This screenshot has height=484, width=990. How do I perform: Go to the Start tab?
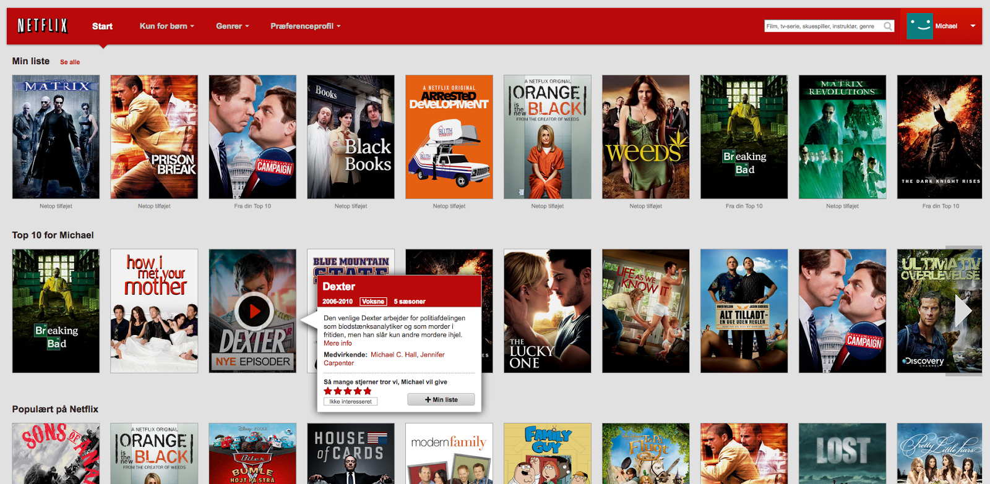click(x=102, y=26)
